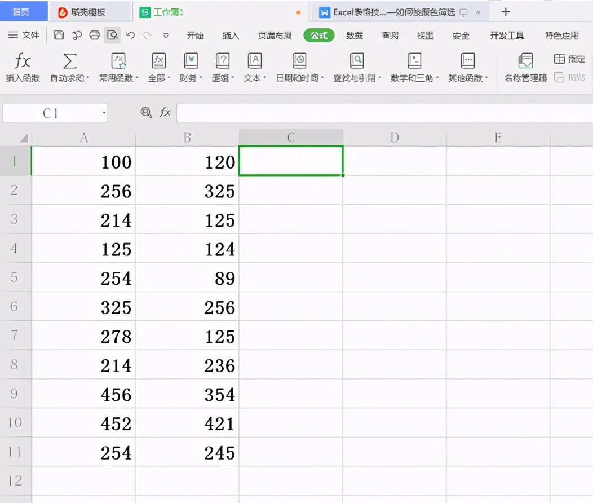Expand the Logical dropdown arrow
593x503 pixels.
pyautogui.click(x=233, y=77)
